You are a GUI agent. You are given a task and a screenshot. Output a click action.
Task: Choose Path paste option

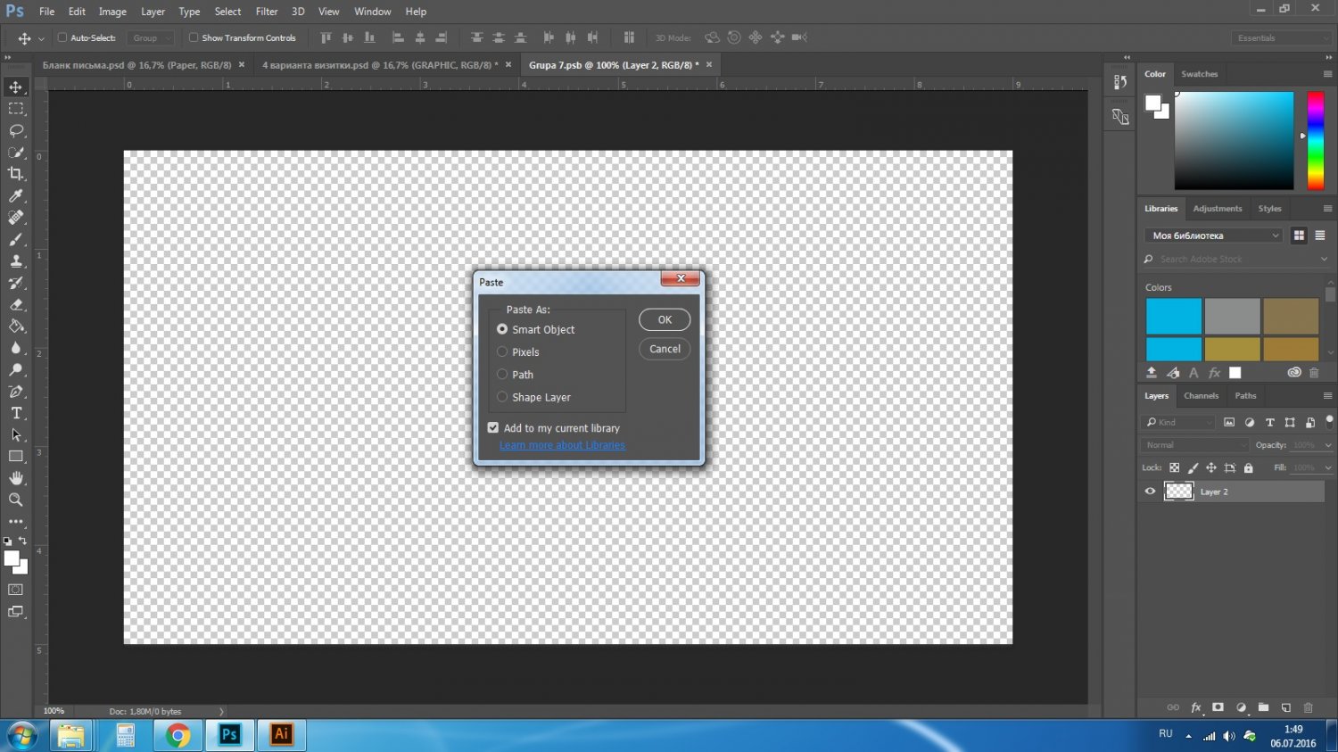[x=516, y=375]
